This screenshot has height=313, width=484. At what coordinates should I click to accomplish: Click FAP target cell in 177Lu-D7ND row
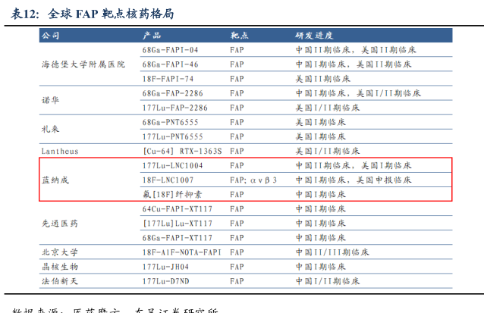coord(237,281)
